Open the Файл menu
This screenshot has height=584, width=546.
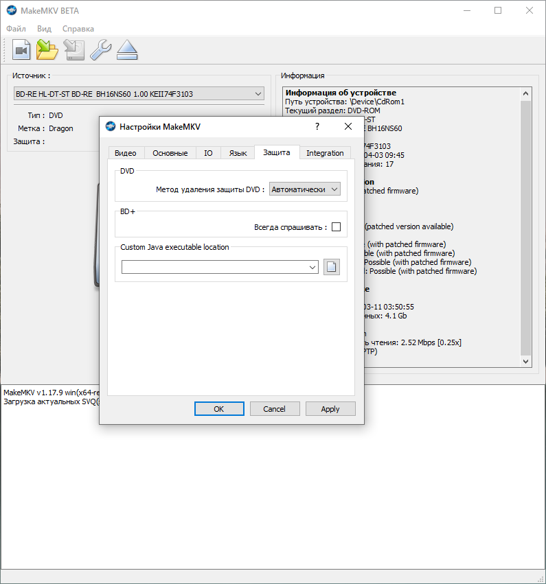[x=16, y=29]
